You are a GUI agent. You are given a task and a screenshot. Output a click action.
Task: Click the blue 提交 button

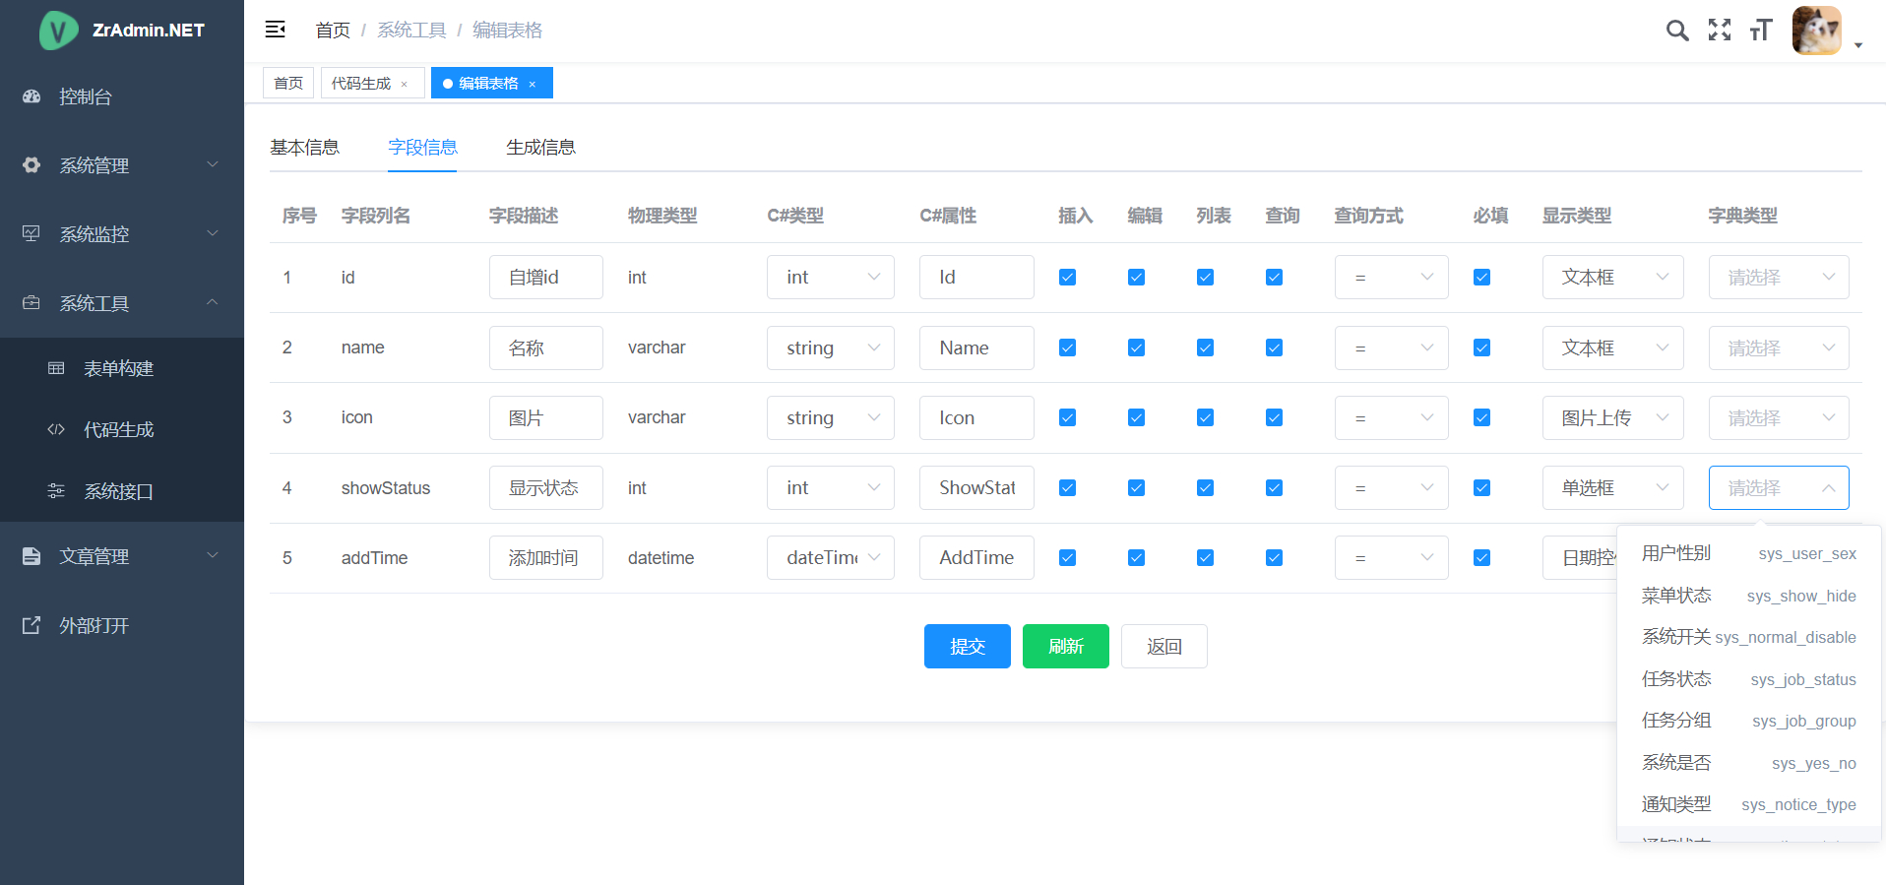click(x=967, y=647)
